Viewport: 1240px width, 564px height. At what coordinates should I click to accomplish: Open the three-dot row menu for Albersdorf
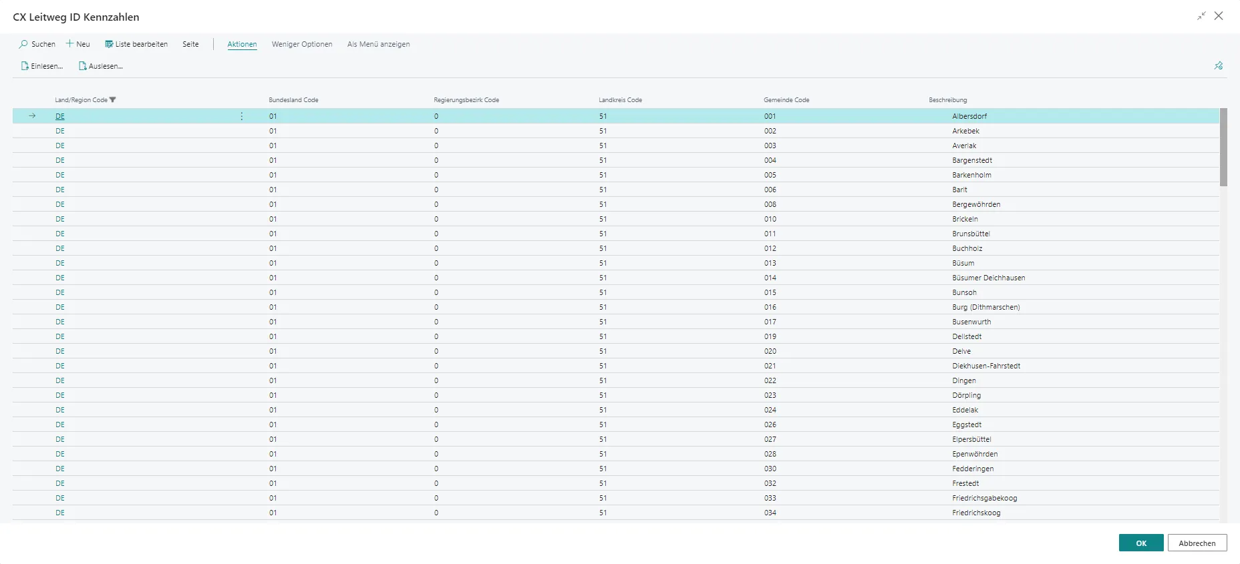pyautogui.click(x=242, y=116)
